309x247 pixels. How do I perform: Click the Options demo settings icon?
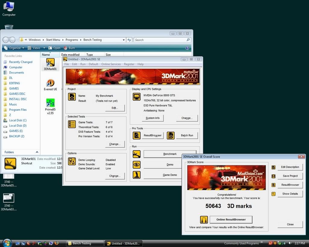click(x=72, y=161)
